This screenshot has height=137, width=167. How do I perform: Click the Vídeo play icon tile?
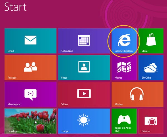83,93
